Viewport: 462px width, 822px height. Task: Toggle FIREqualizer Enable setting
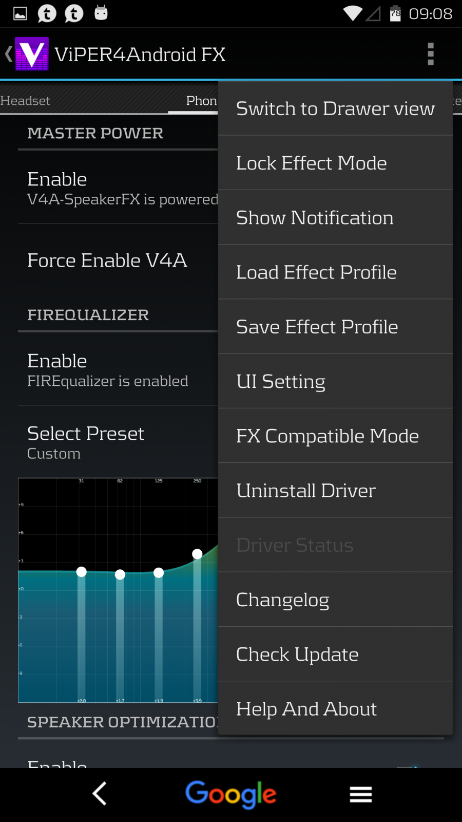pos(118,370)
